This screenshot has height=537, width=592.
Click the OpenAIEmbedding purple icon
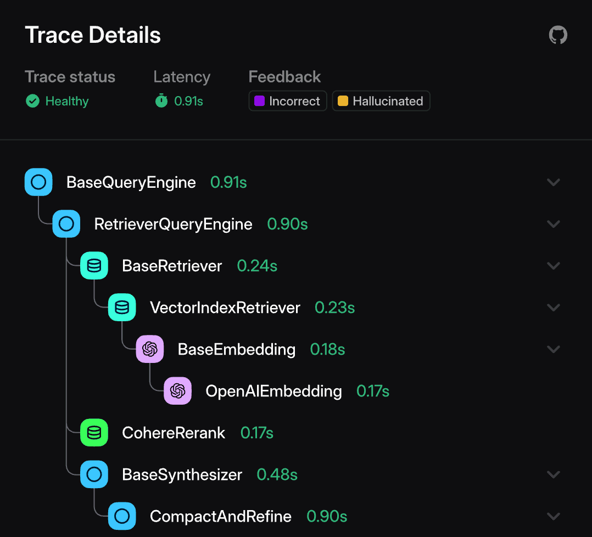[177, 391]
